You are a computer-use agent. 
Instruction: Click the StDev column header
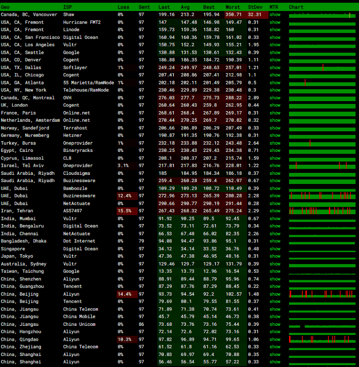pos(255,7)
